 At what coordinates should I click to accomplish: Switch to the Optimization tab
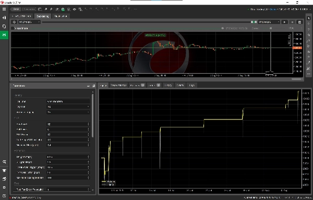click(x=61, y=16)
